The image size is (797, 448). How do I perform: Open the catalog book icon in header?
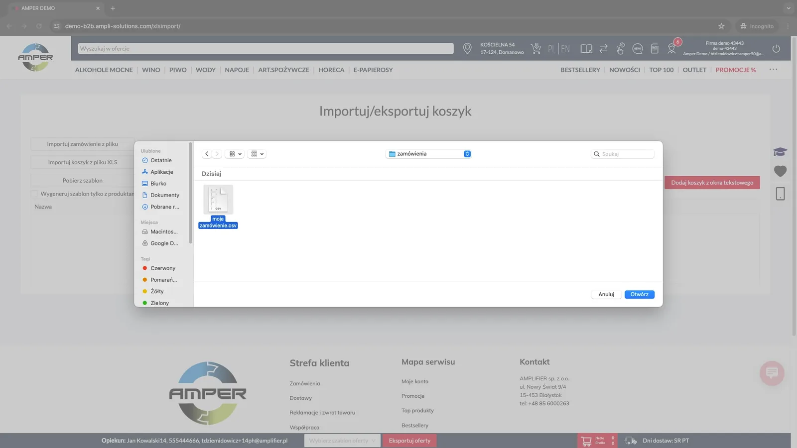pyautogui.click(x=586, y=48)
